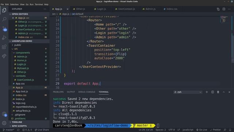The width and height of the screenshot is (234, 132).
Task: Click the sync changes icon in status bar
Action: pos(18,130)
